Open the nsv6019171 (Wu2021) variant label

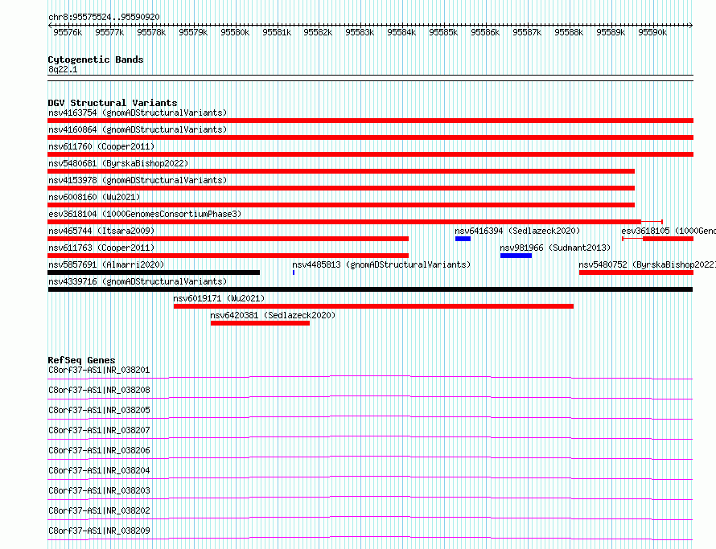(x=219, y=298)
